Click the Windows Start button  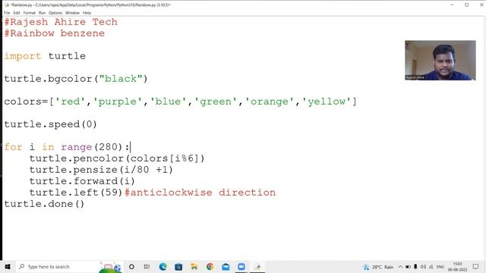tap(8, 266)
